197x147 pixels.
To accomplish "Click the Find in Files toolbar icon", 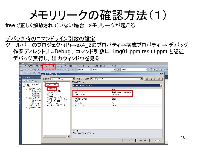I will click(118, 70).
